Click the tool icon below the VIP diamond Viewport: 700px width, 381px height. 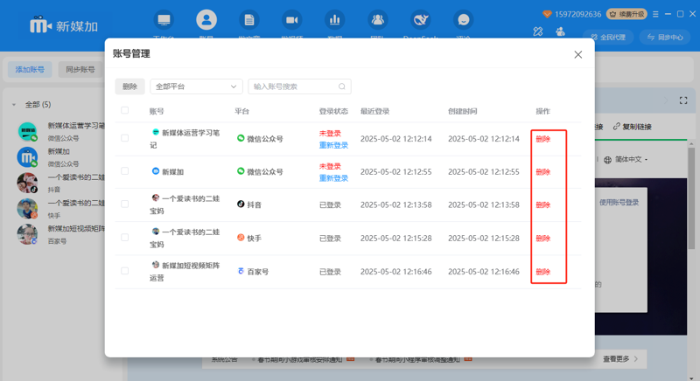tap(538, 31)
